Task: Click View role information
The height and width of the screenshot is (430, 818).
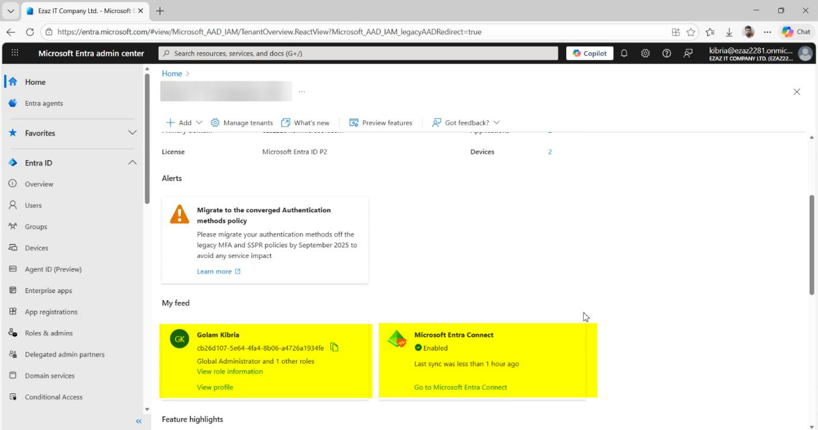Action: pyautogui.click(x=230, y=372)
